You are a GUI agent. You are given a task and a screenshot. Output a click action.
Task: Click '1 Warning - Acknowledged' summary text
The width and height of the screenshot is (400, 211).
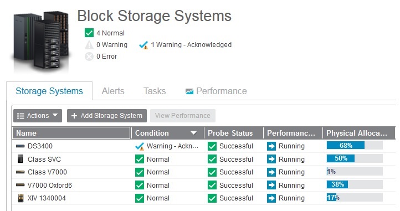(191, 45)
